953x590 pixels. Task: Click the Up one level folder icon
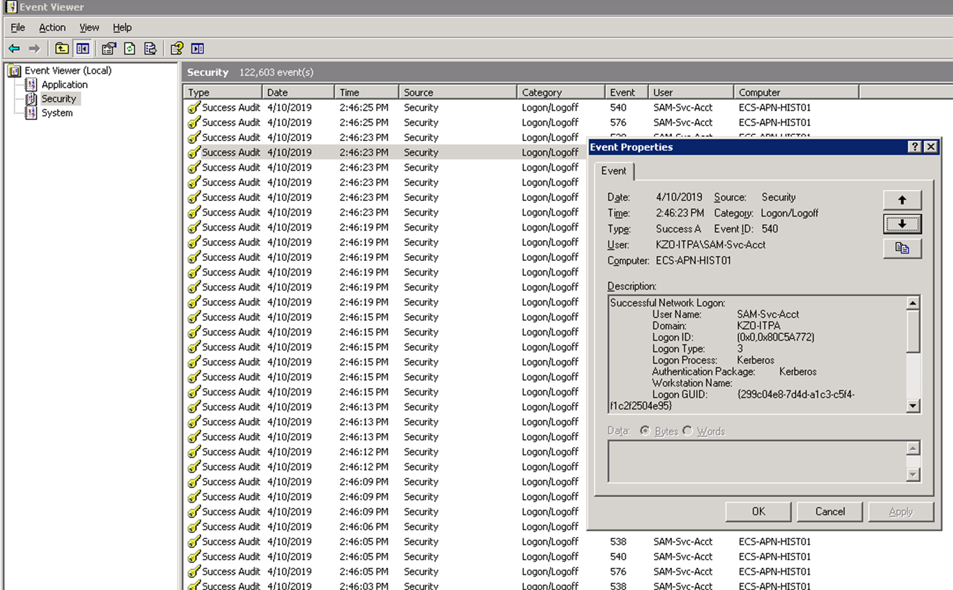pos(62,49)
